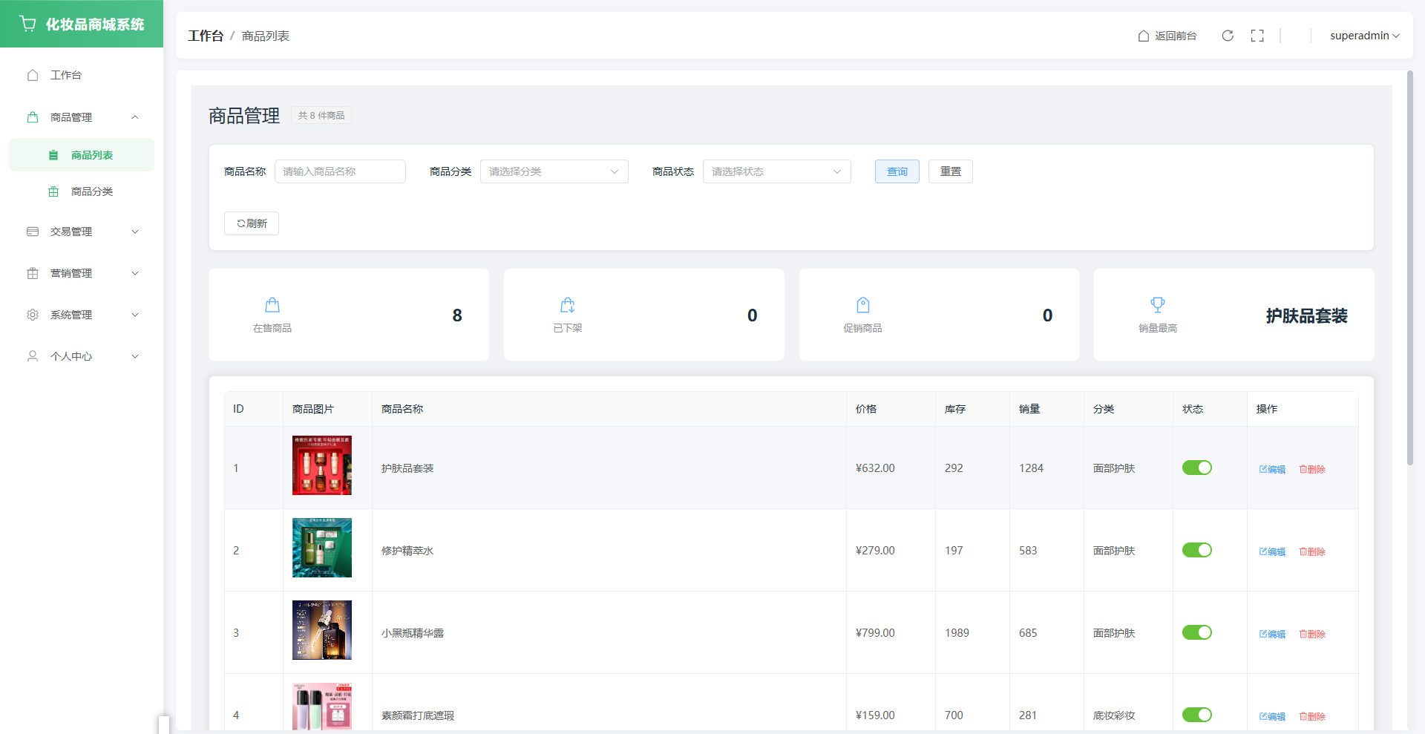
Task: Click the home icon beside 返回前台
Action: pos(1144,36)
